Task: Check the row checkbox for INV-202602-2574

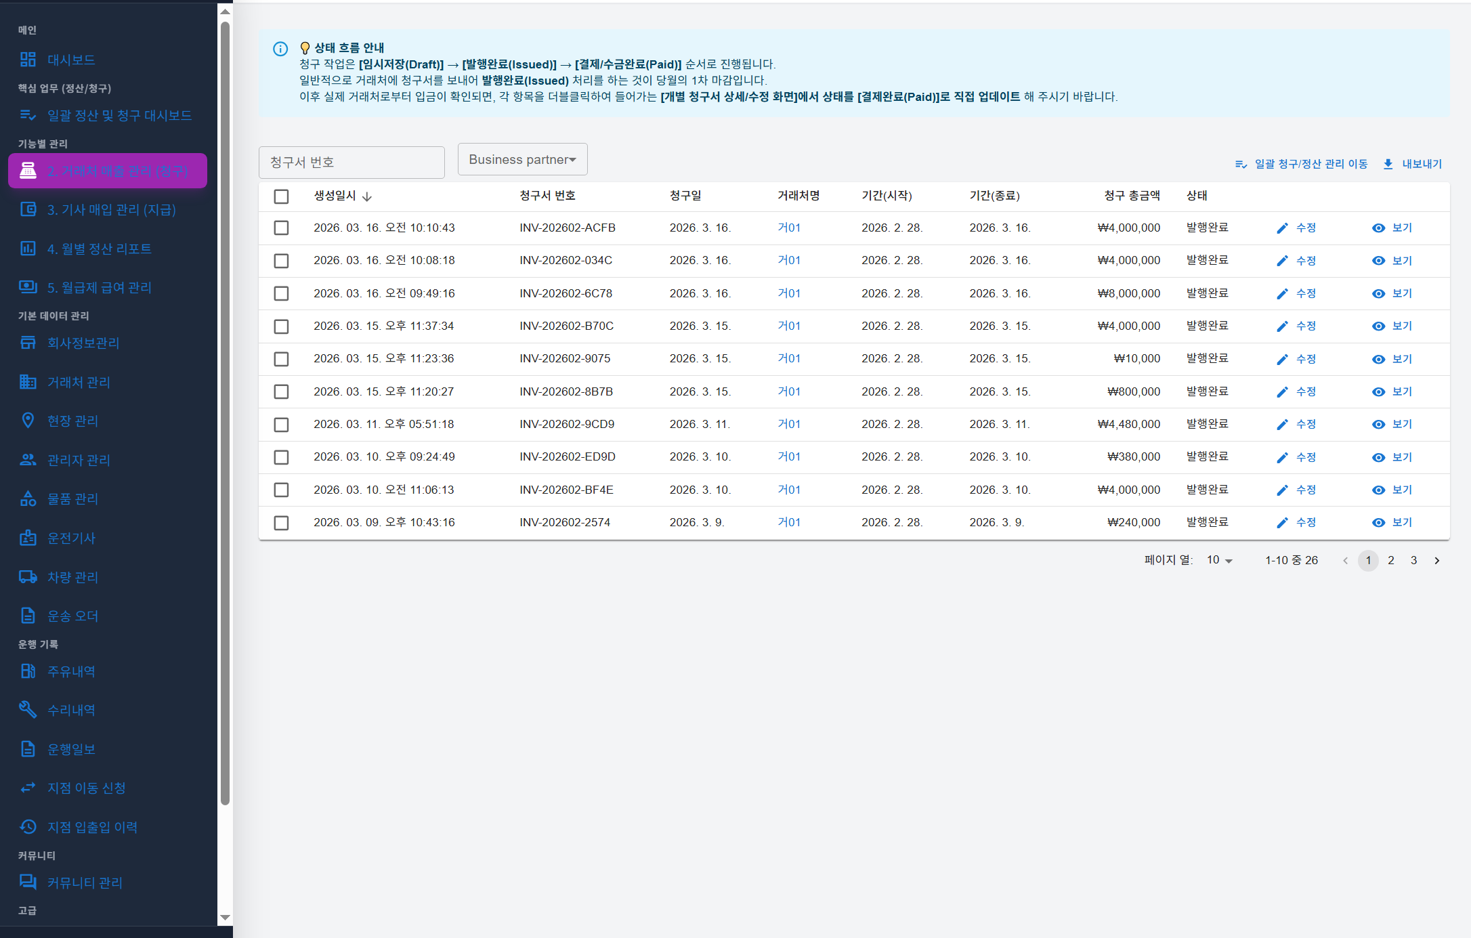Action: (x=281, y=523)
